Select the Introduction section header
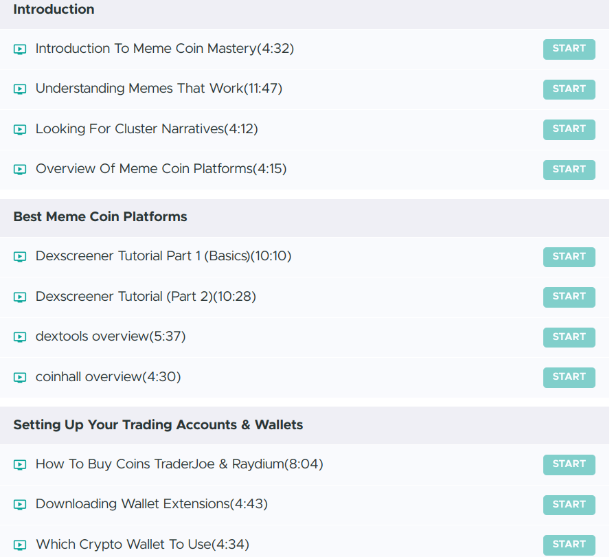The height and width of the screenshot is (557, 614). [54, 10]
